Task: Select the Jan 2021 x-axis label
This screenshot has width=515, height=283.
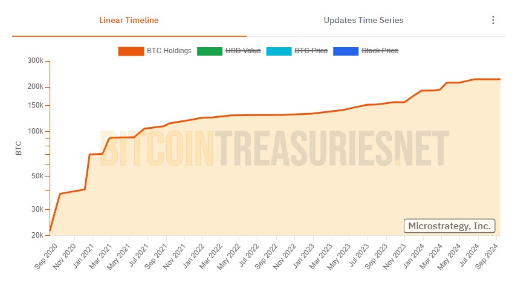Action: tap(83, 256)
